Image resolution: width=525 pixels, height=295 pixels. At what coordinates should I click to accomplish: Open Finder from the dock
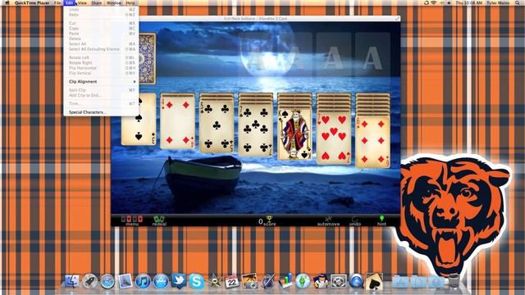pos(71,281)
